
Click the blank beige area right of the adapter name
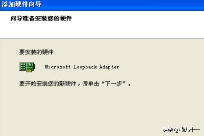tap(161, 67)
